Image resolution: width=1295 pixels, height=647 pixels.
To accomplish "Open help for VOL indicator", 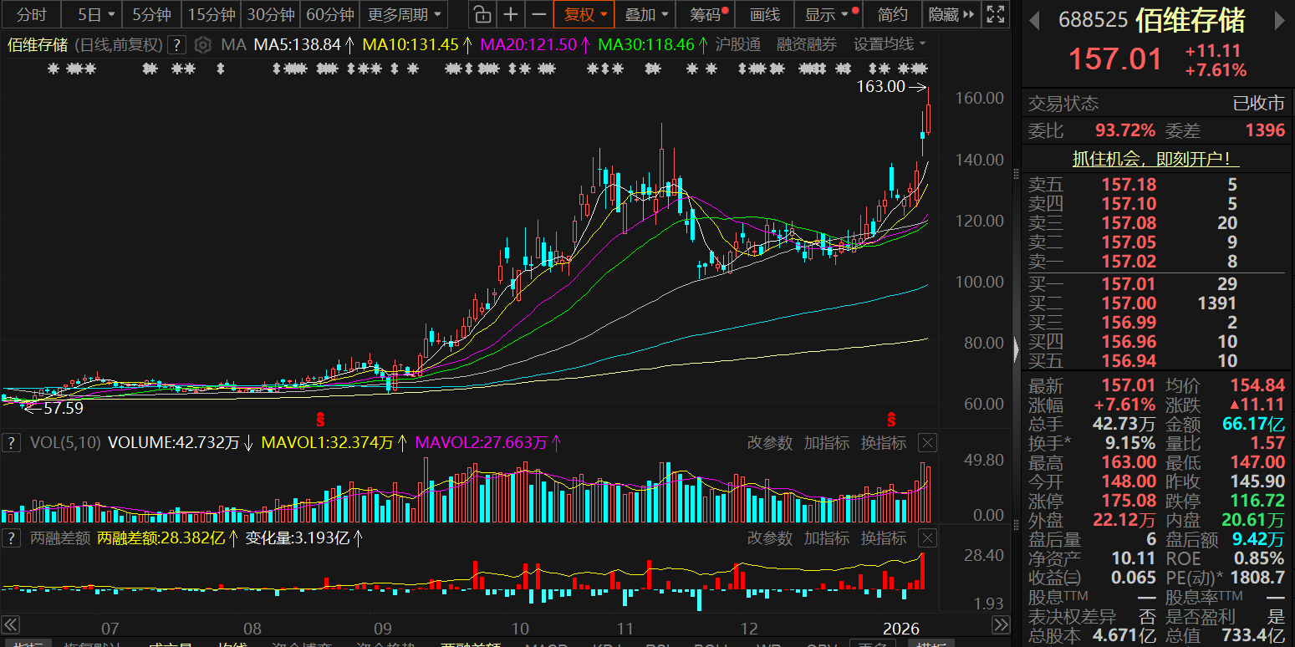I will pyautogui.click(x=11, y=443).
